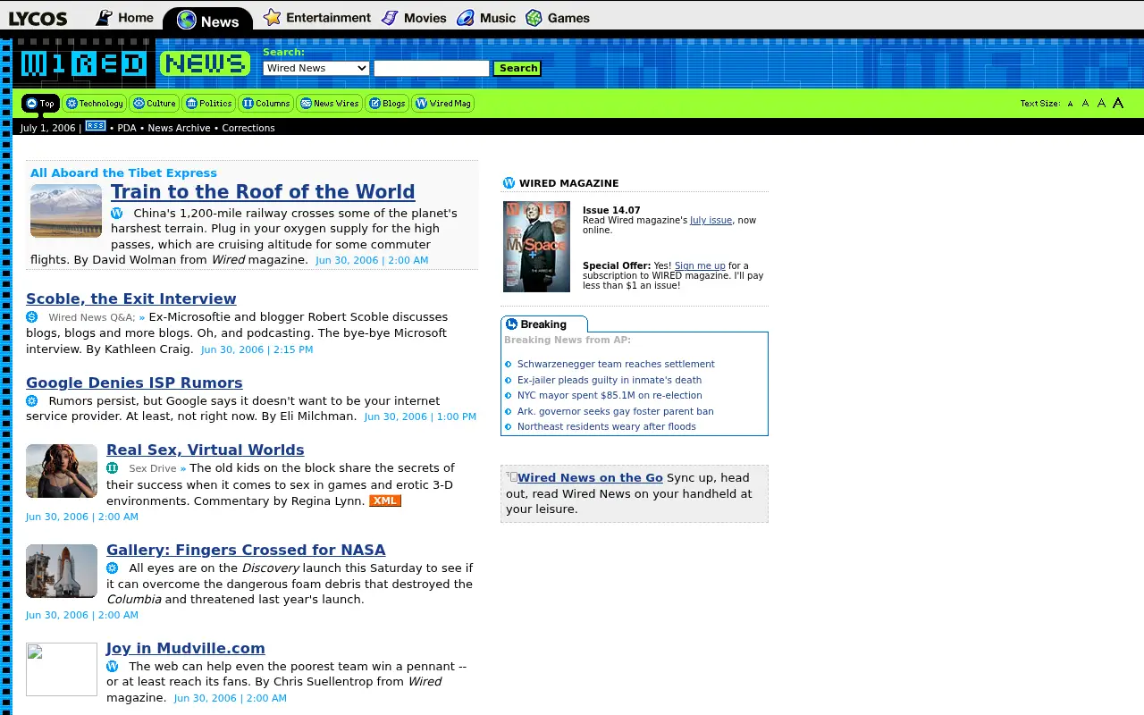Open 'Joy in Mudville.com' article
This screenshot has width=1144, height=715.
click(186, 648)
